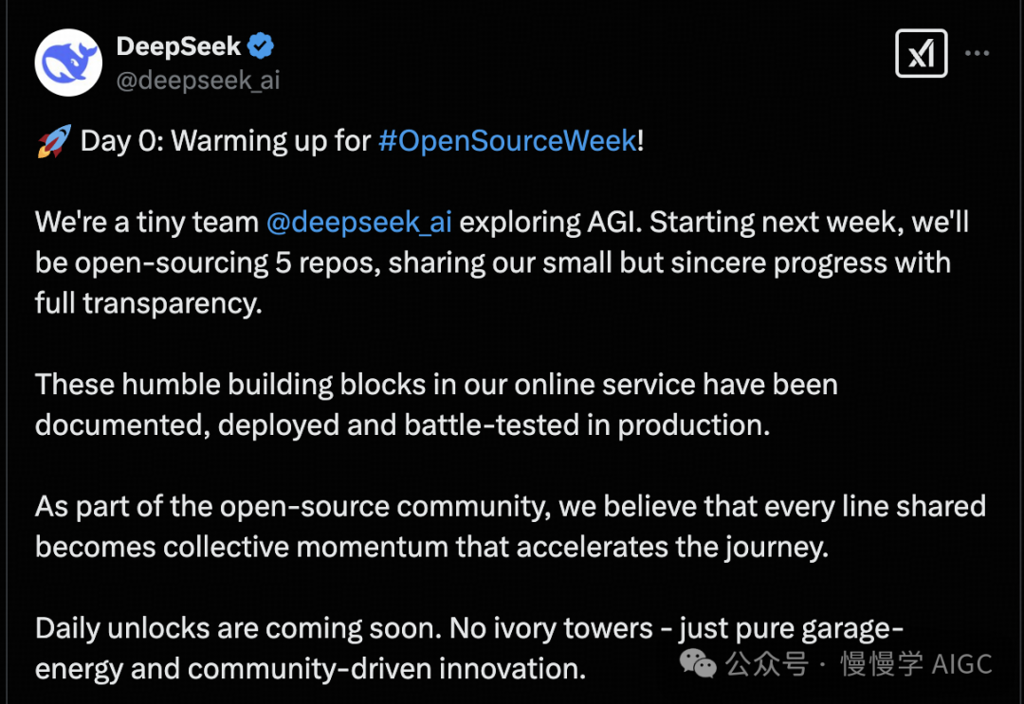The width and height of the screenshot is (1024, 704).
Task: Open the #OpenSourceWeek hashtag
Action: click(507, 141)
